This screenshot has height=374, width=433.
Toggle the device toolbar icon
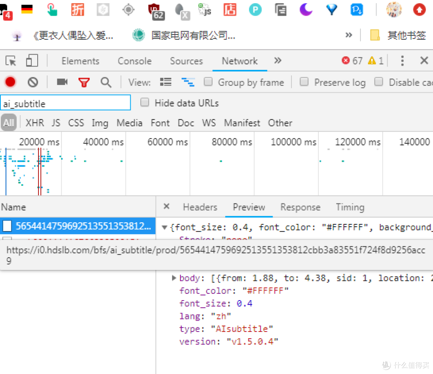(x=32, y=61)
